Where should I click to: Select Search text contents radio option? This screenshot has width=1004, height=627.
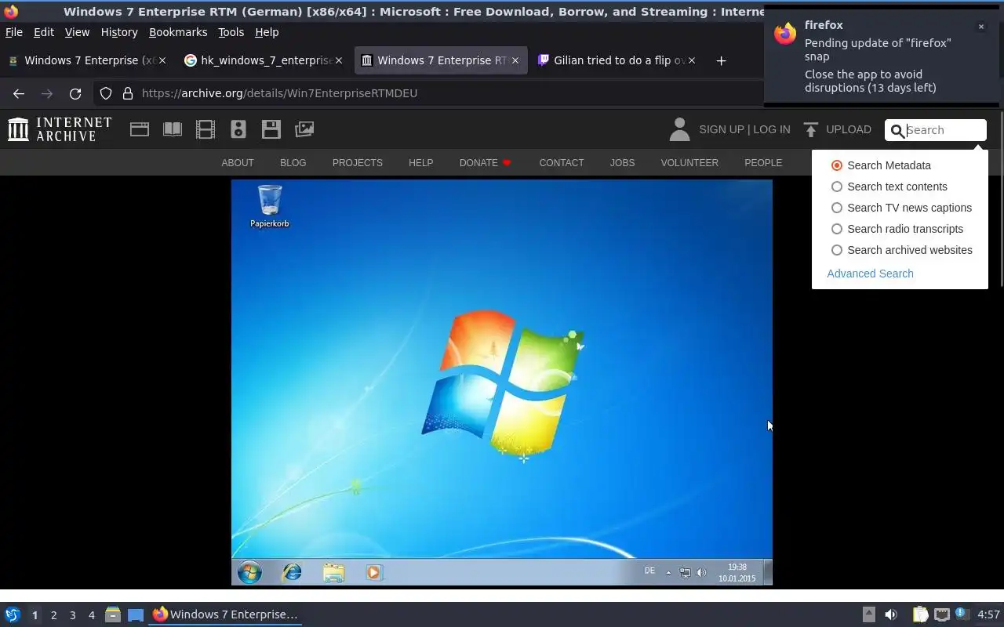837,187
